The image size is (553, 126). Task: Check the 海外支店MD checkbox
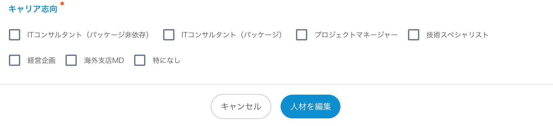[x=71, y=60]
